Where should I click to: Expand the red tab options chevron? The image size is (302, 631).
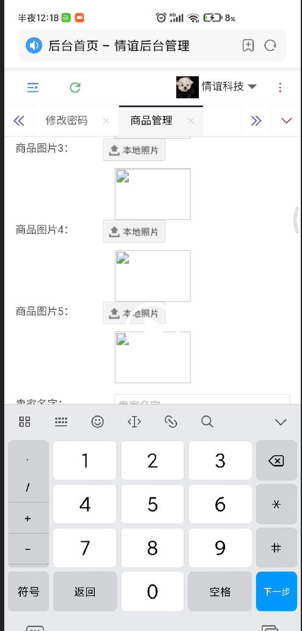286,121
